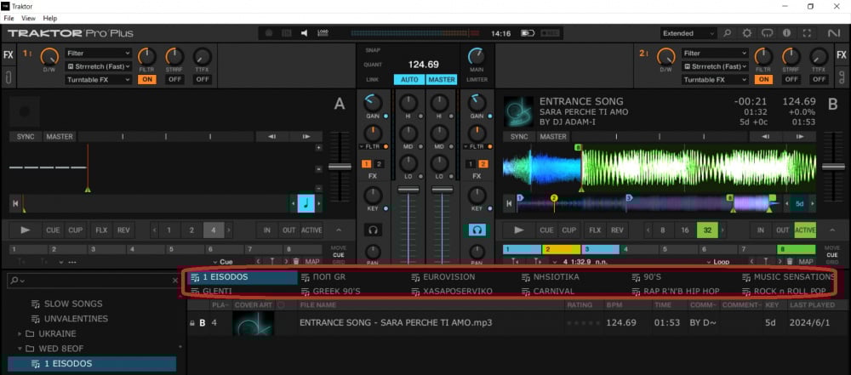Open the Extended layout dropdown
The height and width of the screenshot is (375, 851).
[x=689, y=33]
